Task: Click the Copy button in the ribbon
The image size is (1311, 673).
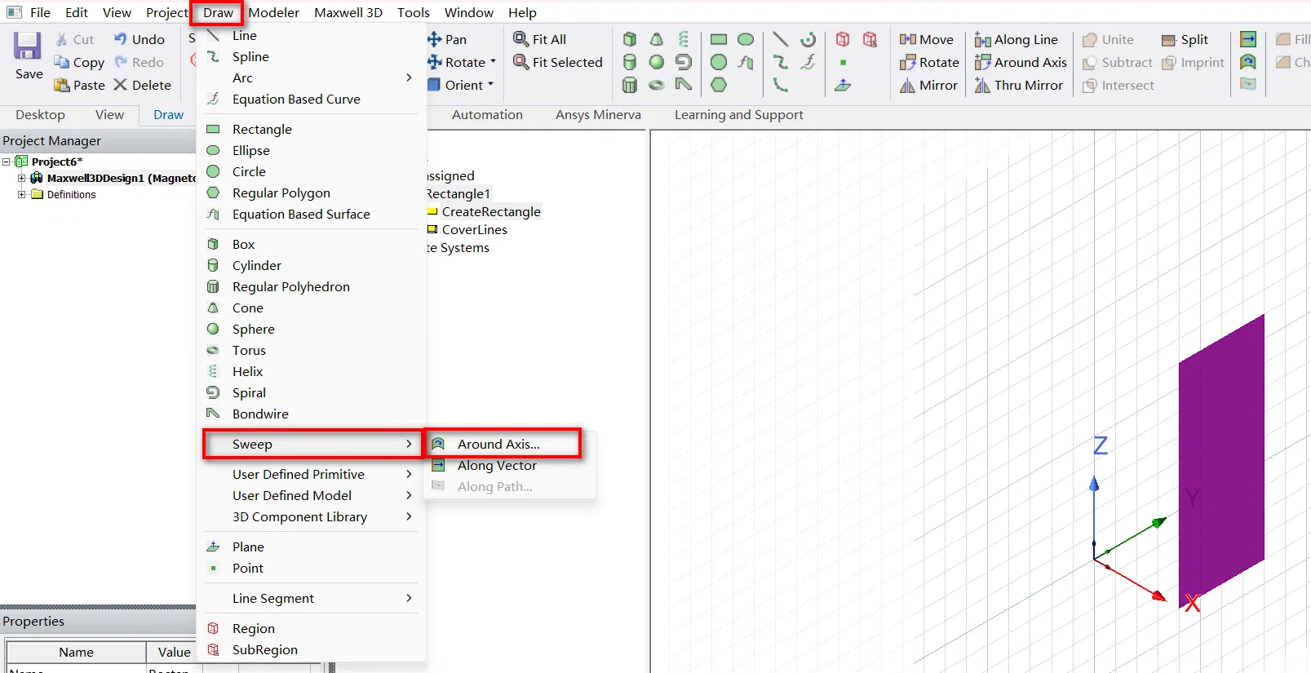Action: pyautogui.click(x=79, y=62)
